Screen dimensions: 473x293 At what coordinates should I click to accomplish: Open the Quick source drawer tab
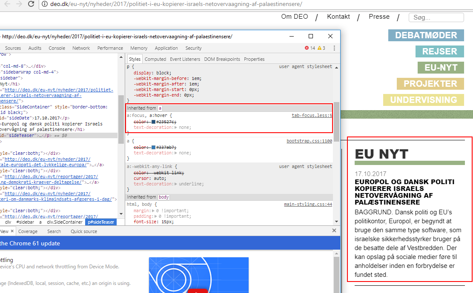(x=84, y=231)
